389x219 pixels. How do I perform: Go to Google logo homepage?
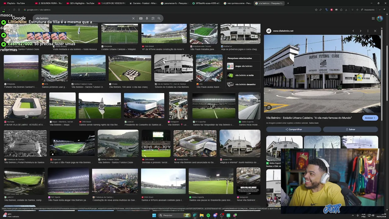(19, 18)
